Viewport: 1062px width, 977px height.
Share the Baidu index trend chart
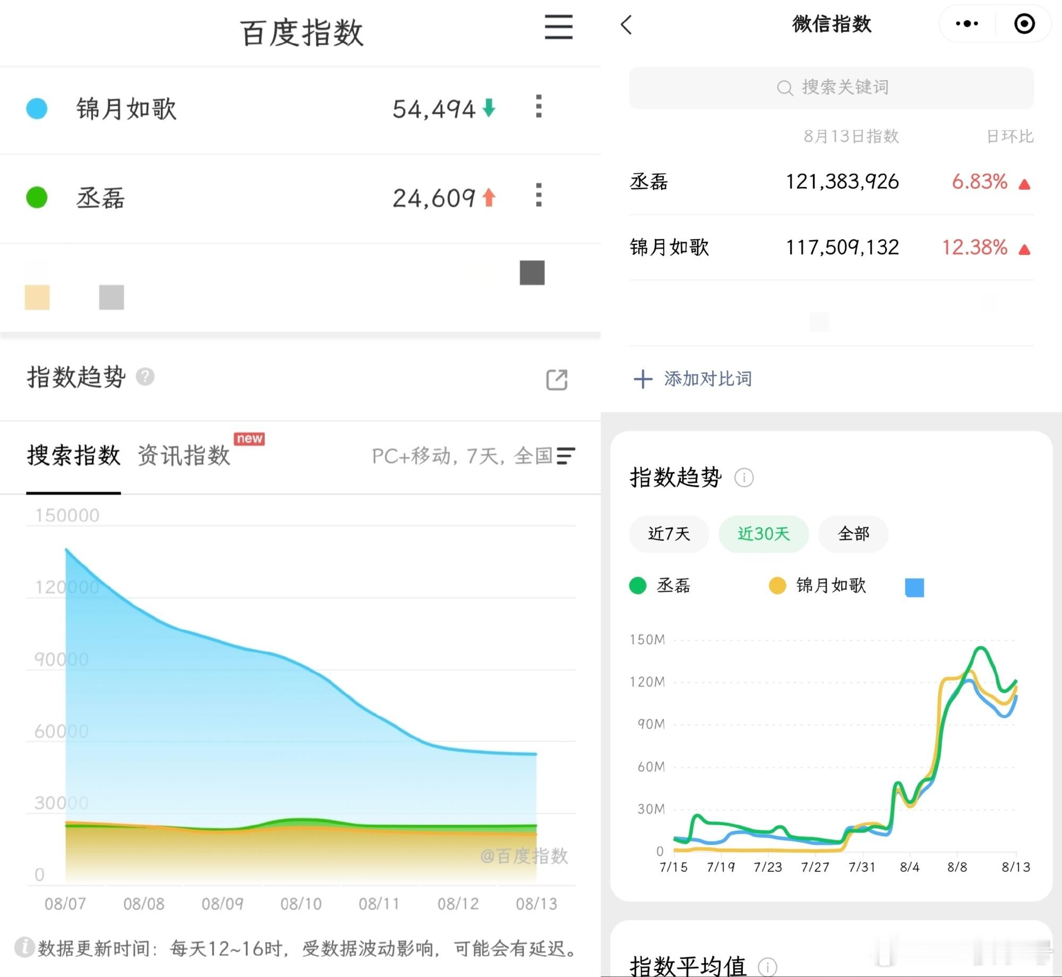click(x=557, y=379)
